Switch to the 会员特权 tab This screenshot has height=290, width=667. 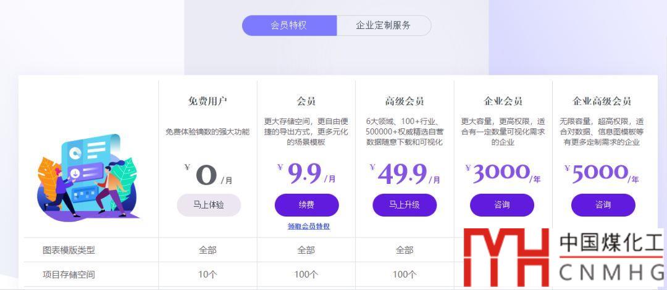coord(289,25)
